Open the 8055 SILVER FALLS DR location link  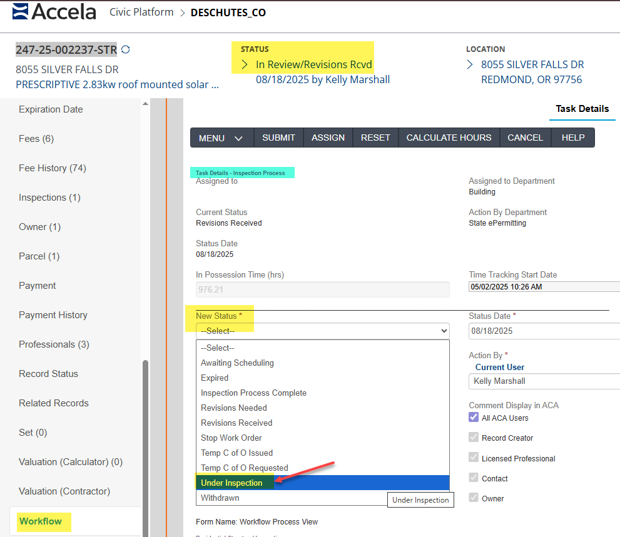pos(532,64)
